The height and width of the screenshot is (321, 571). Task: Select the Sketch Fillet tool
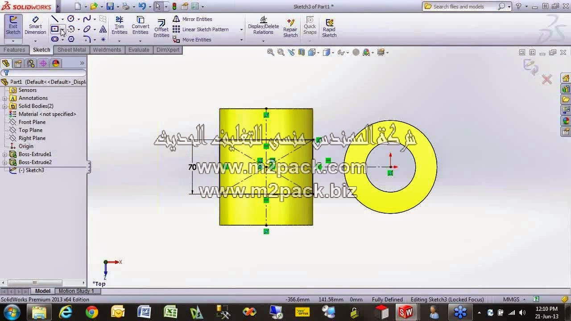(87, 39)
